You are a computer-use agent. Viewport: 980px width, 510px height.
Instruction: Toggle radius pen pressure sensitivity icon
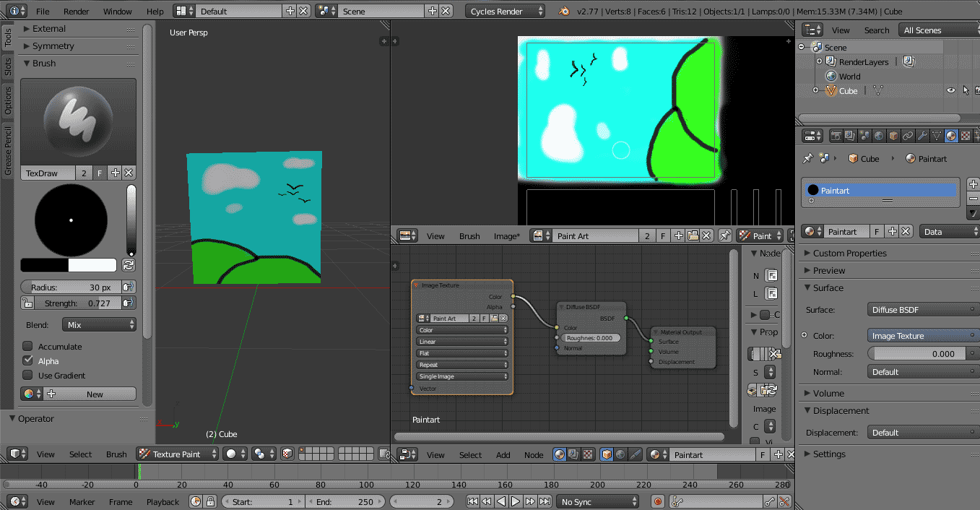[128, 287]
